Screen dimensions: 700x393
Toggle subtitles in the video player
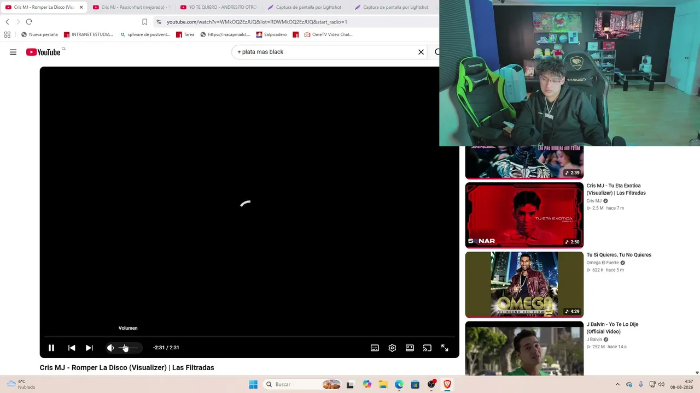375,348
